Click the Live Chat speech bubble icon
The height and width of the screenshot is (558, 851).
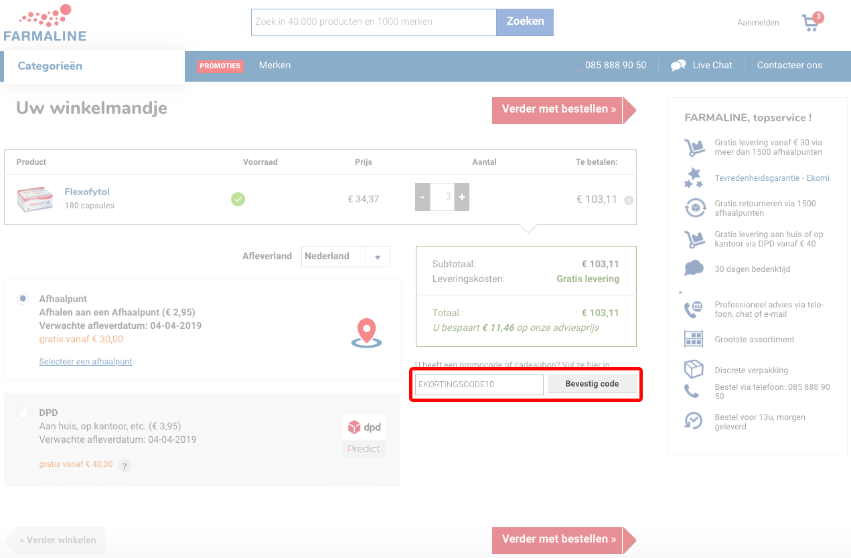point(678,66)
